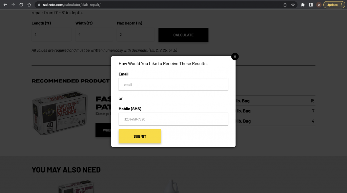Open the browser home icon
347x193 pixels.
tap(29, 5)
